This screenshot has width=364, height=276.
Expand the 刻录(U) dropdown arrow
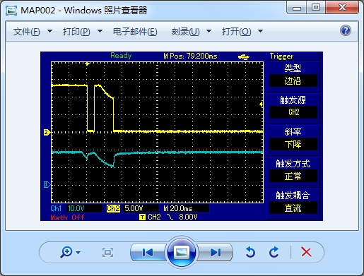click(x=209, y=31)
